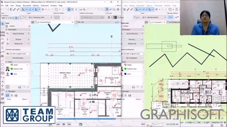Image resolution: width=227 pixels, height=127 pixels.
Task: Click the middle Messages filter icon, left palette
Action: (12, 95)
